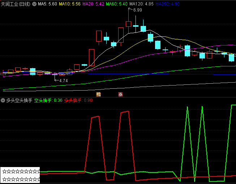236x184 pixels.
Task: Click the MA5: 5.60 label
Action: click(x=47, y=4)
